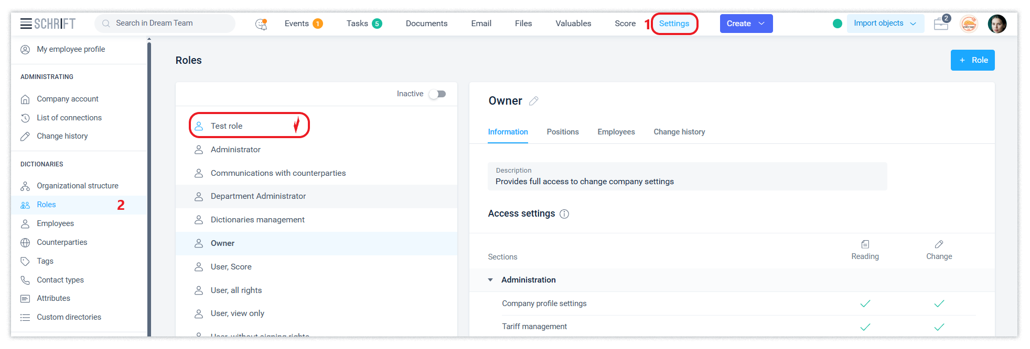Switch to the Positions tab

click(x=562, y=132)
